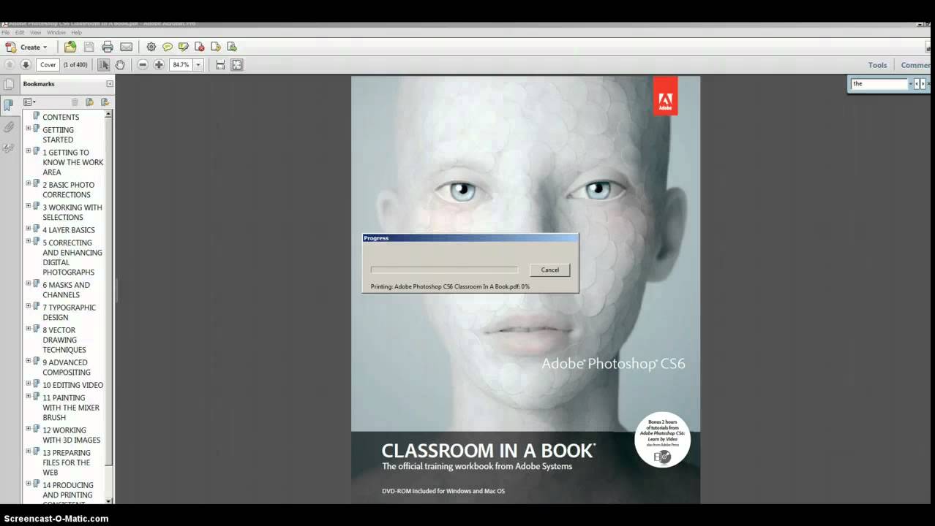
Task: Expand 4 LAYER BASICS bookmark
Action: [x=29, y=228]
